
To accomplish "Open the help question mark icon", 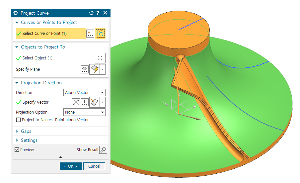I will point(98,13).
